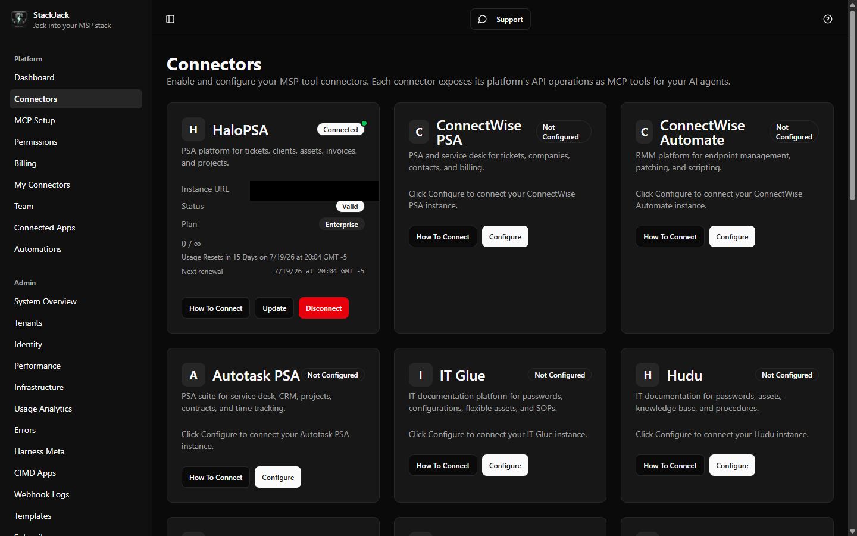Open Permissions page
Image resolution: width=857 pixels, height=536 pixels.
(x=76, y=142)
